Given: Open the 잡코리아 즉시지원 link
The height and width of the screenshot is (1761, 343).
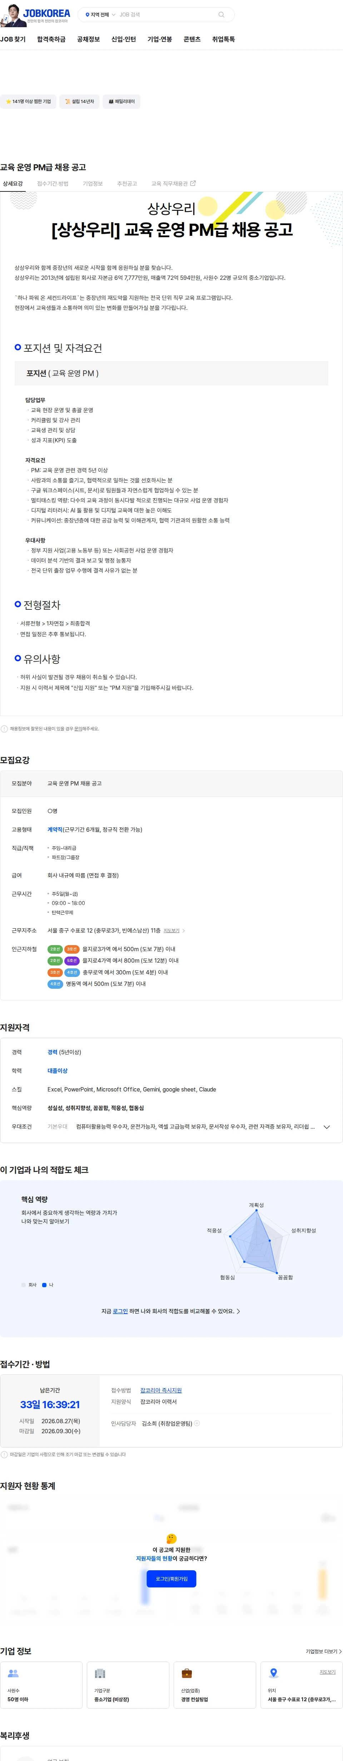Looking at the screenshot, I should pos(161,1391).
